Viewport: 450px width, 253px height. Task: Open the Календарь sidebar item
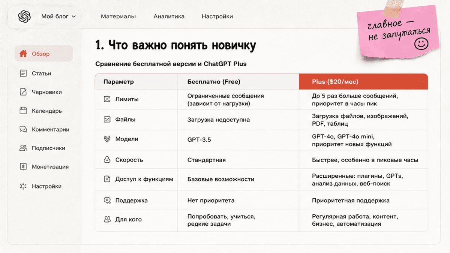47,111
